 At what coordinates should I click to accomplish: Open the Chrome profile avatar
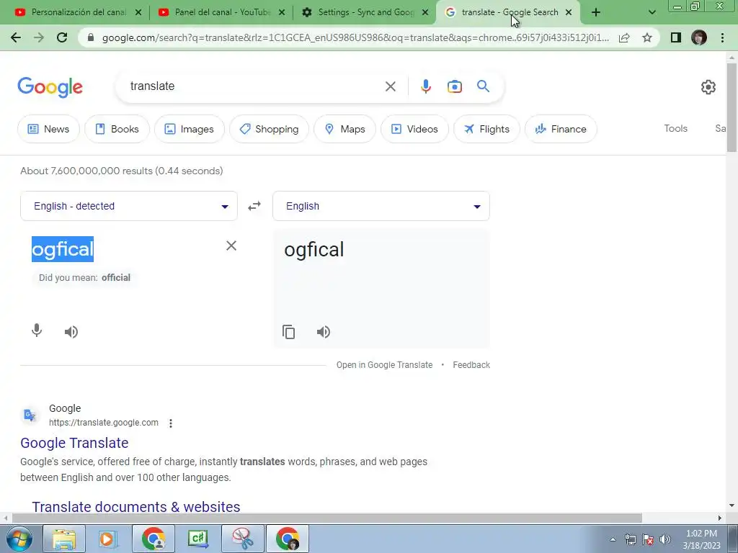click(x=699, y=37)
